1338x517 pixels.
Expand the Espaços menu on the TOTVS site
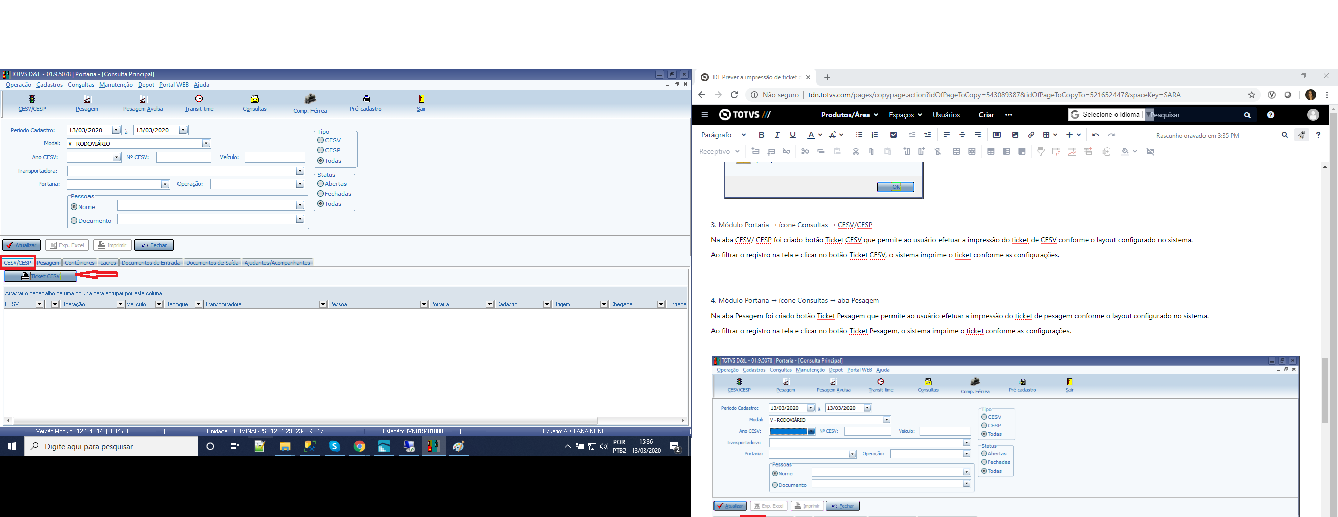click(905, 115)
